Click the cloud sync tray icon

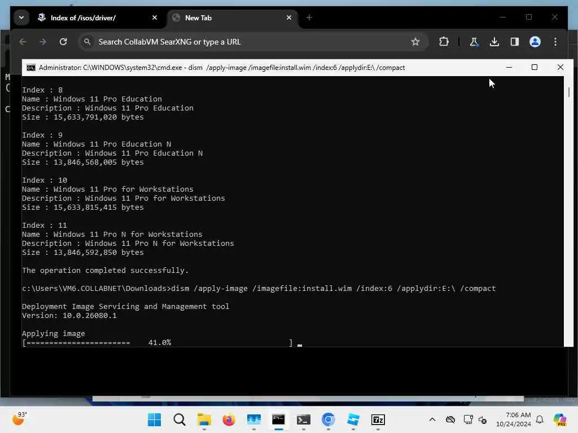click(450, 419)
